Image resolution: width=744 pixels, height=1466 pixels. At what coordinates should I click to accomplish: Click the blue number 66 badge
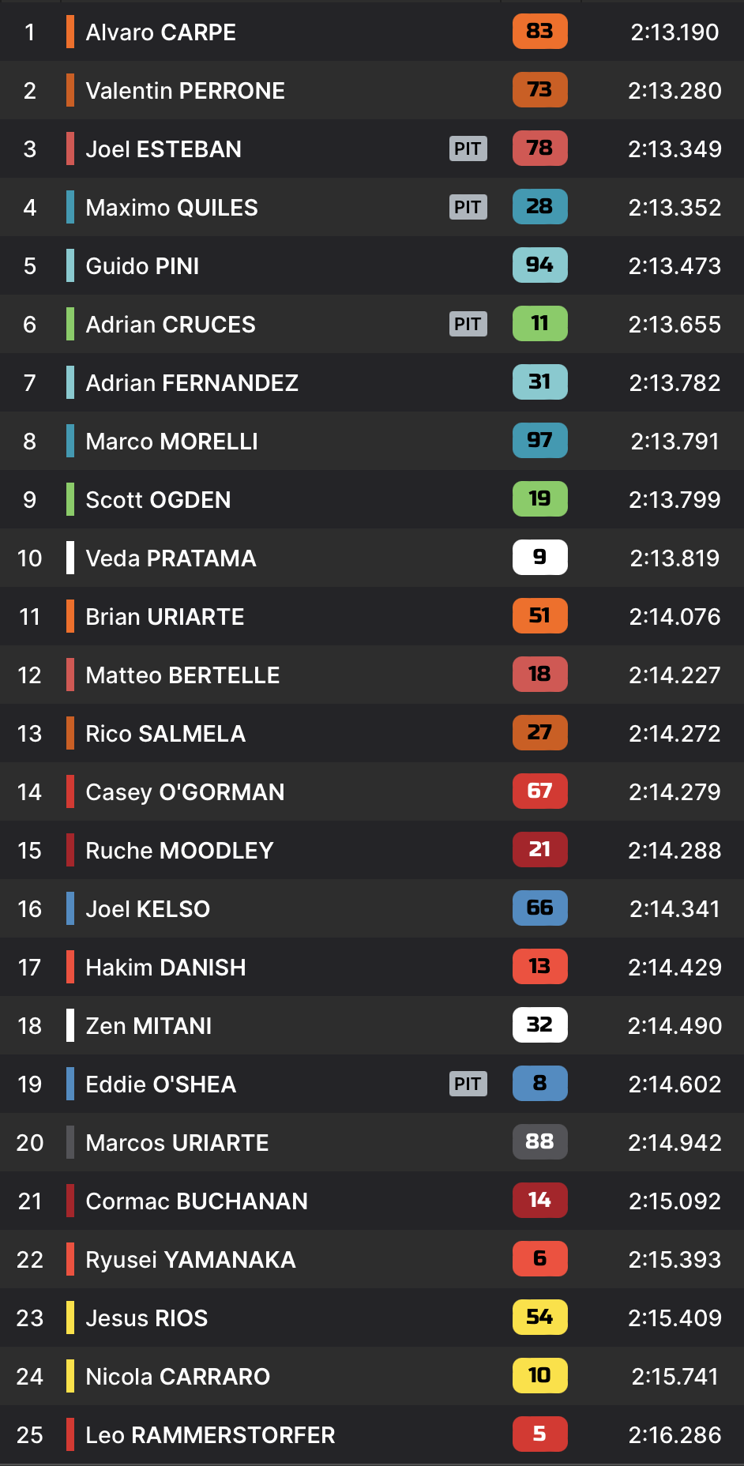point(539,908)
